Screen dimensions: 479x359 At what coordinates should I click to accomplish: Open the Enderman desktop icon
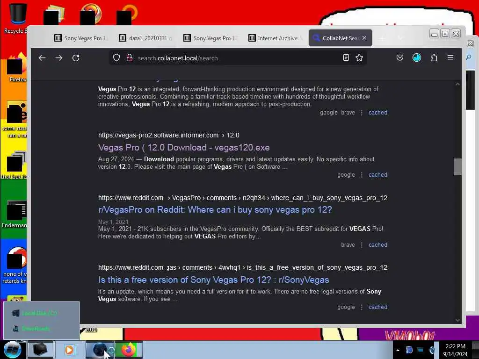(15, 214)
